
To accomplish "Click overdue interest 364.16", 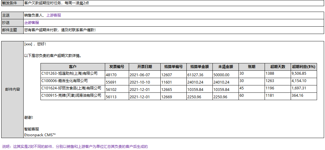I will [297, 96].
